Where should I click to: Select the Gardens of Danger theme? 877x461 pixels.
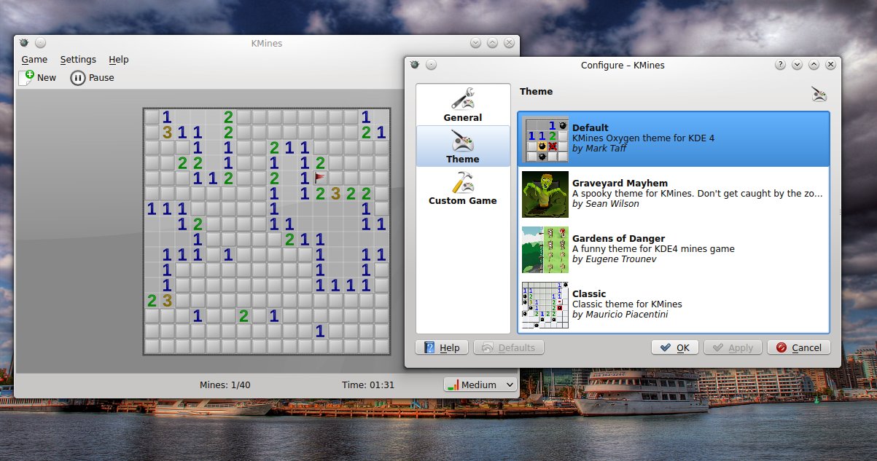(x=674, y=249)
